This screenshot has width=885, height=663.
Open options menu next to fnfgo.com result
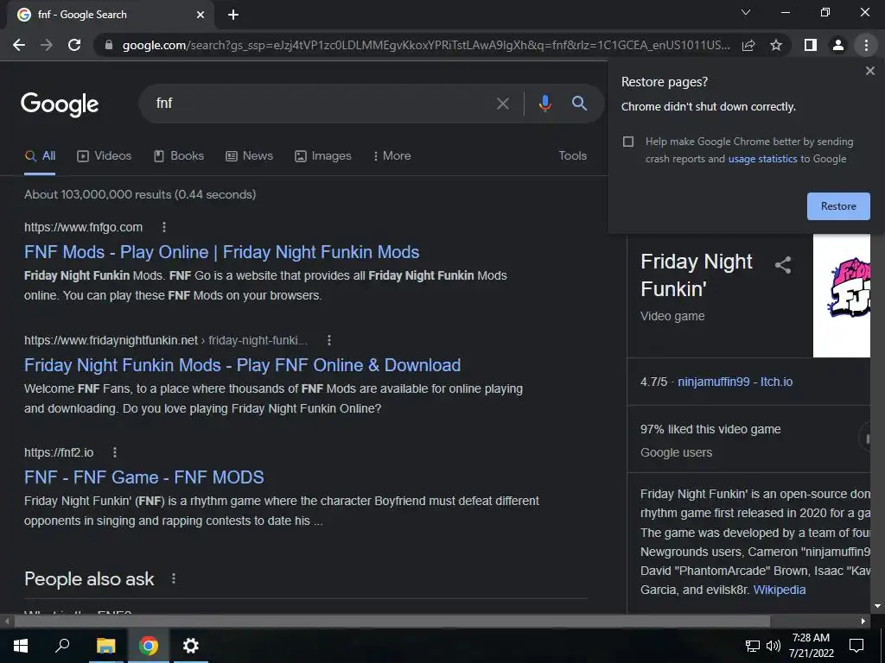164,227
